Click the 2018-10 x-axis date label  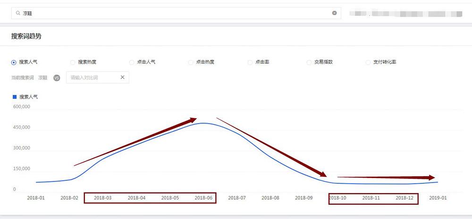coord(337,198)
